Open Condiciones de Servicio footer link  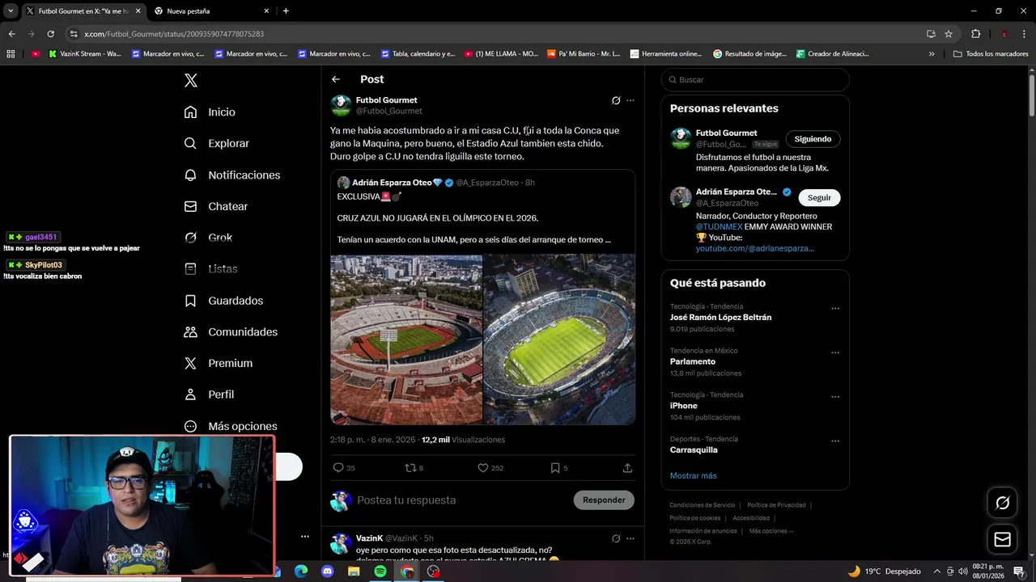pos(702,505)
